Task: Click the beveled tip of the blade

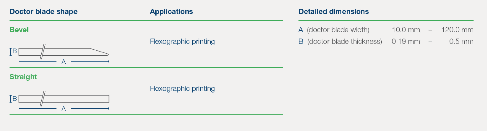Action: coord(100,52)
